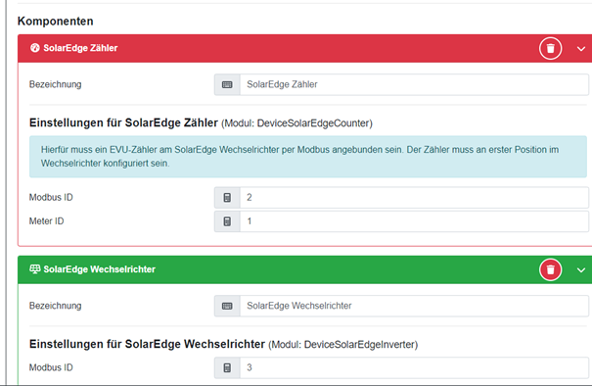
Task: Focus the Modbus ID field with value 3
Action: (414, 367)
